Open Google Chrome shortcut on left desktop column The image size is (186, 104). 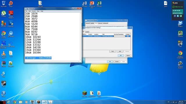(4, 35)
